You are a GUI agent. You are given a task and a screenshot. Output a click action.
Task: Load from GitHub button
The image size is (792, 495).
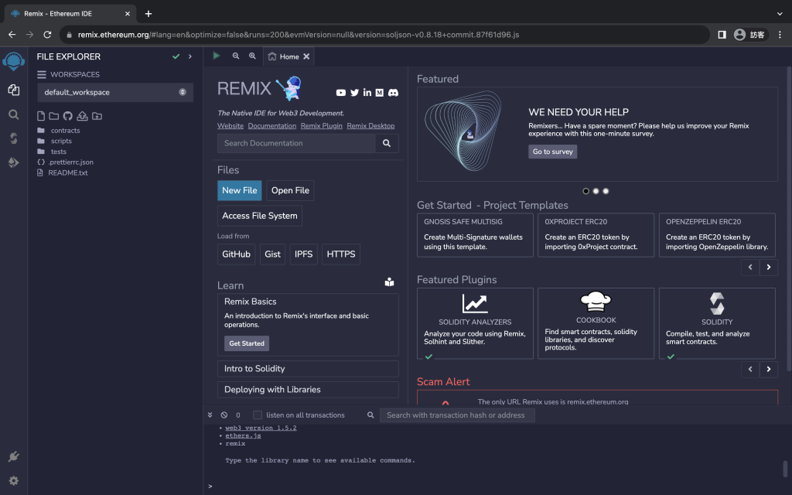point(237,254)
